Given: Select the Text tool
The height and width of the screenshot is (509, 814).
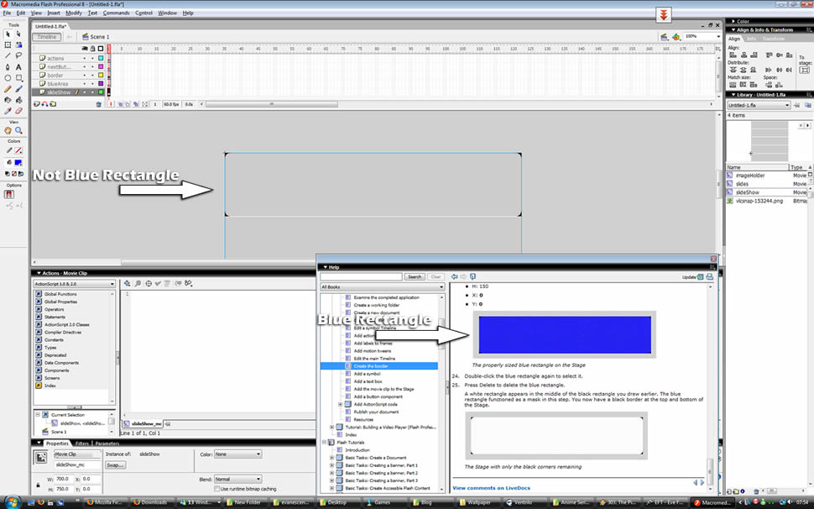Looking at the screenshot, I should tap(18, 67).
